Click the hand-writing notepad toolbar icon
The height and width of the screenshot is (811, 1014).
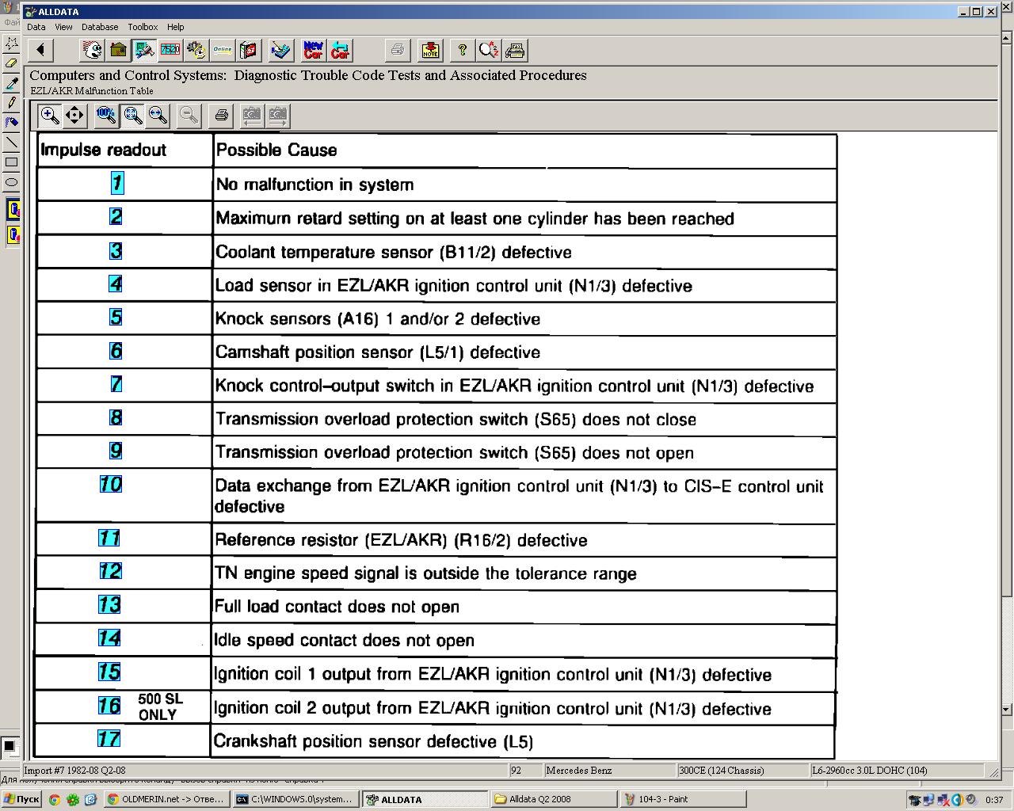pos(280,51)
